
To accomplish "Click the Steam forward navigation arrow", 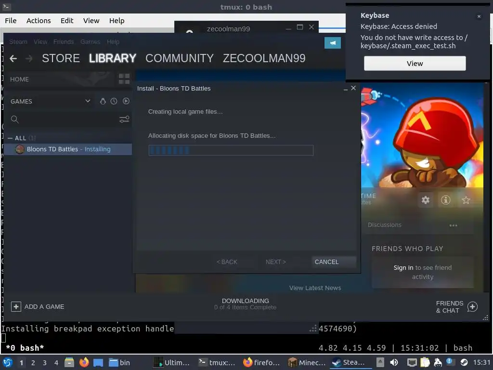I will click(x=28, y=58).
